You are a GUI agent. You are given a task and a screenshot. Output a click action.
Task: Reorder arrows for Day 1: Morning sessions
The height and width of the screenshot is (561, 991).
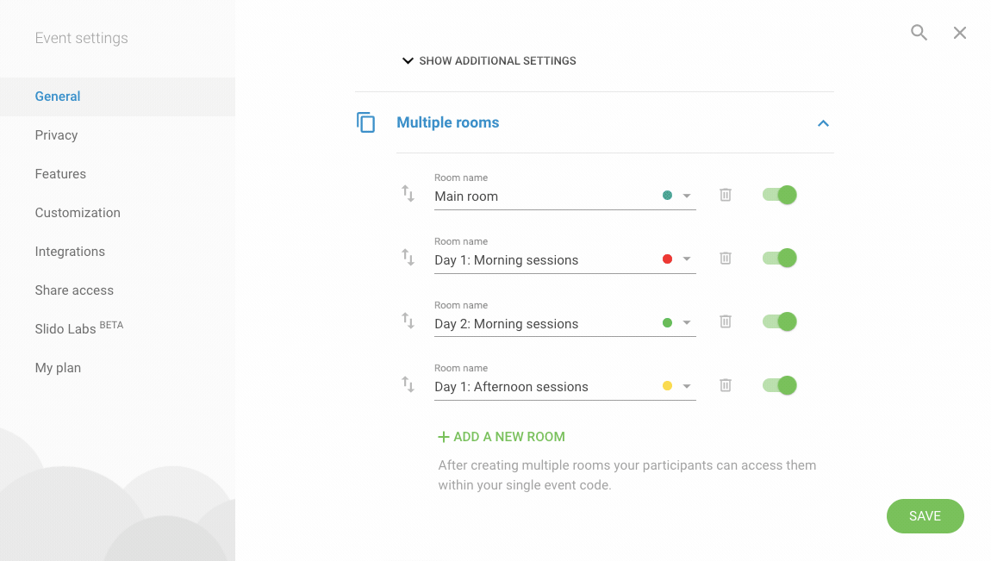[x=408, y=257]
